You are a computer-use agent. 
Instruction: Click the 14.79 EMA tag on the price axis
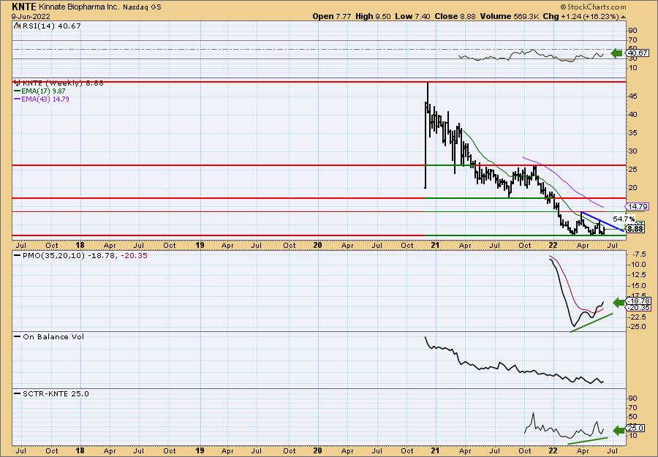tap(638, 206)
